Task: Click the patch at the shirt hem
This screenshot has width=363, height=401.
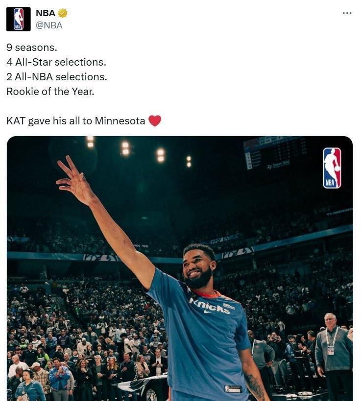Action: pyautogui.click(x=233, y=388)
